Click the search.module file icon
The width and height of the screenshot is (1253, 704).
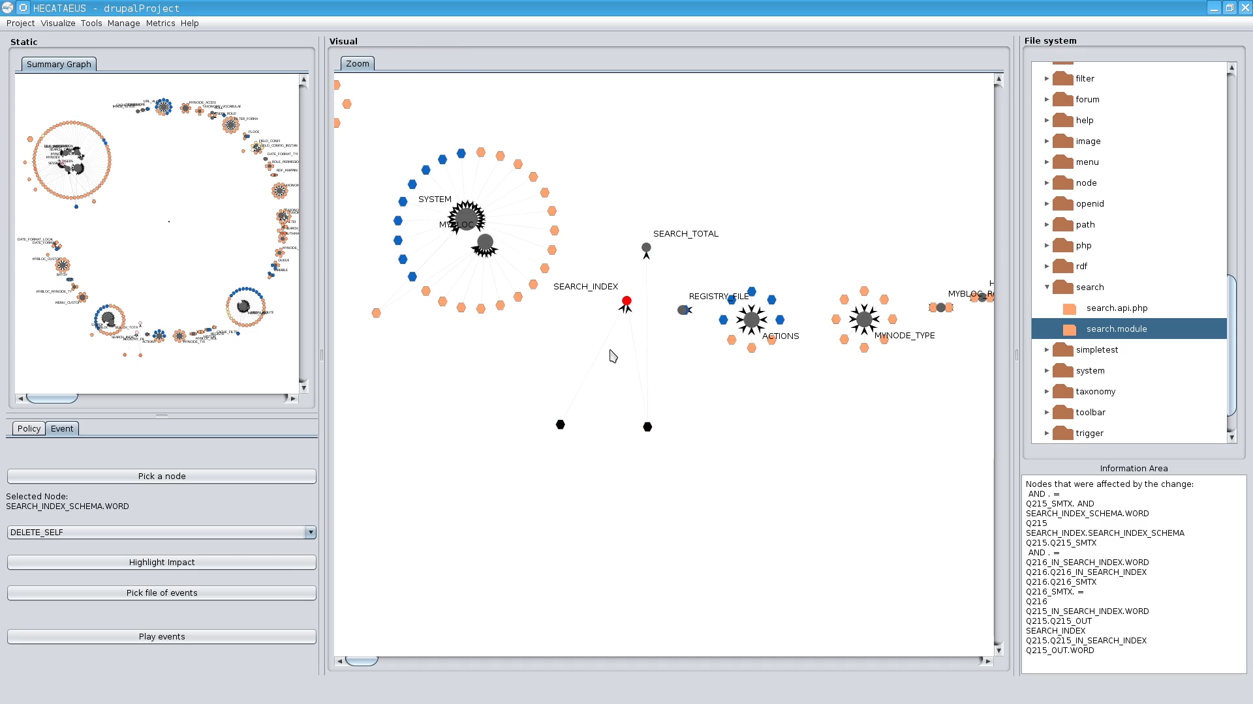pyautogui.click(x=1070, y=330)
